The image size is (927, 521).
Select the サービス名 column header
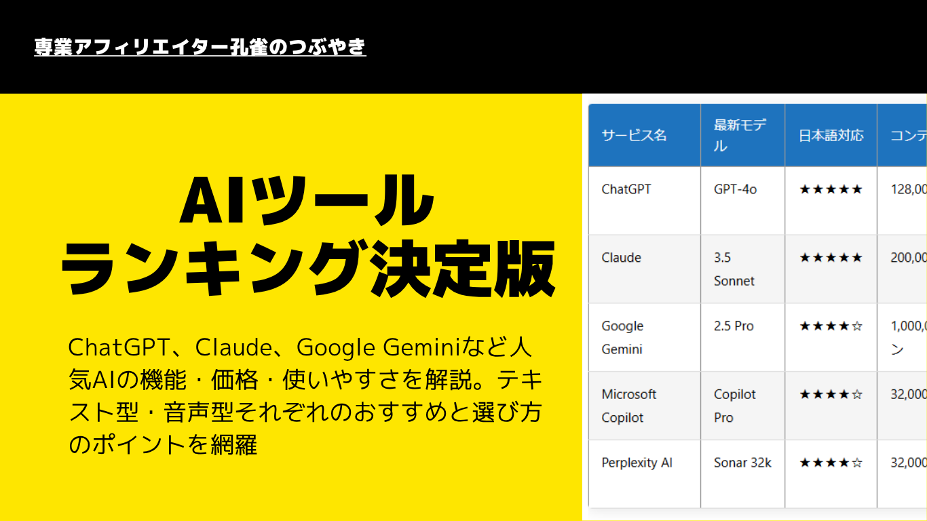pos(634,135)
